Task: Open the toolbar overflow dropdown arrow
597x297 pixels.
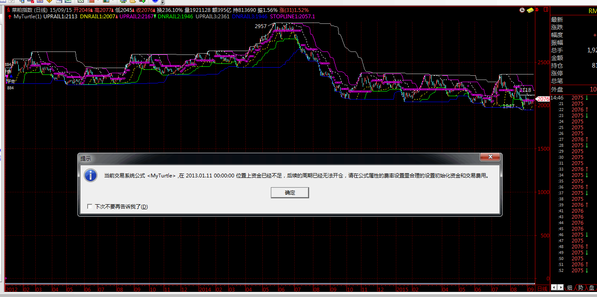Action: (x=162, y=2)
